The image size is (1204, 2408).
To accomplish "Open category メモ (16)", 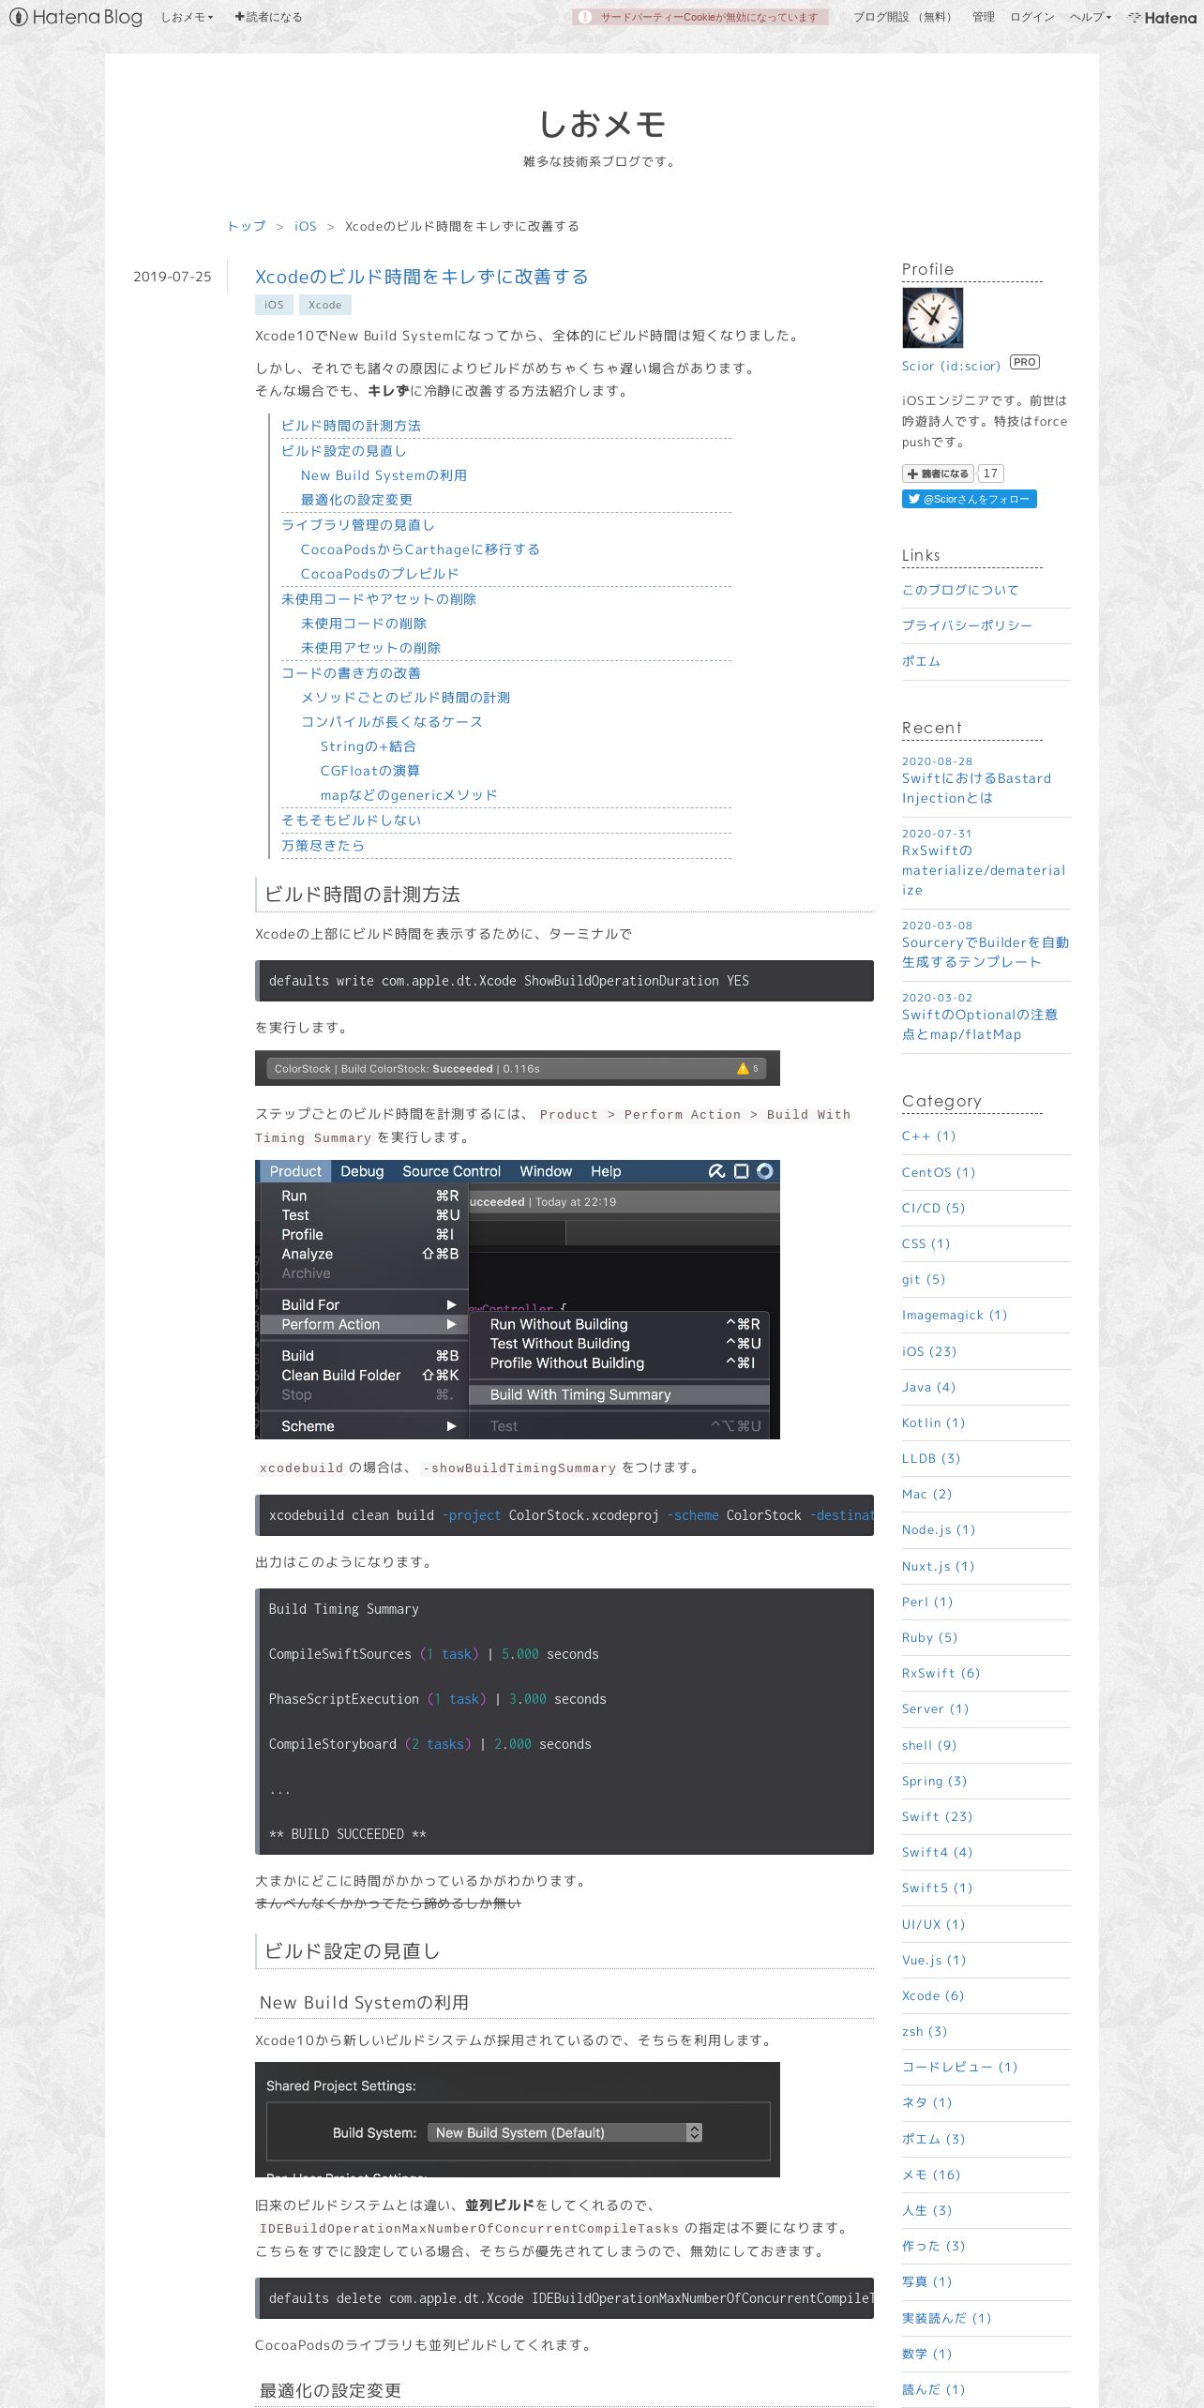I will pyautogui.click(x=931, y=2175).
